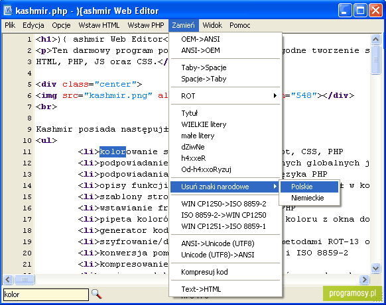Viewport: 386px width, 305px height.
Task: Convert ISO 8859-2->WIN CP1250
Action: 225,215
